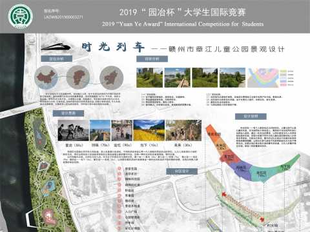Image resolution: width=310 pixels, height=232 pixels.
Task: Click the blue label above the zoning plan
Action: coord(181,171)
